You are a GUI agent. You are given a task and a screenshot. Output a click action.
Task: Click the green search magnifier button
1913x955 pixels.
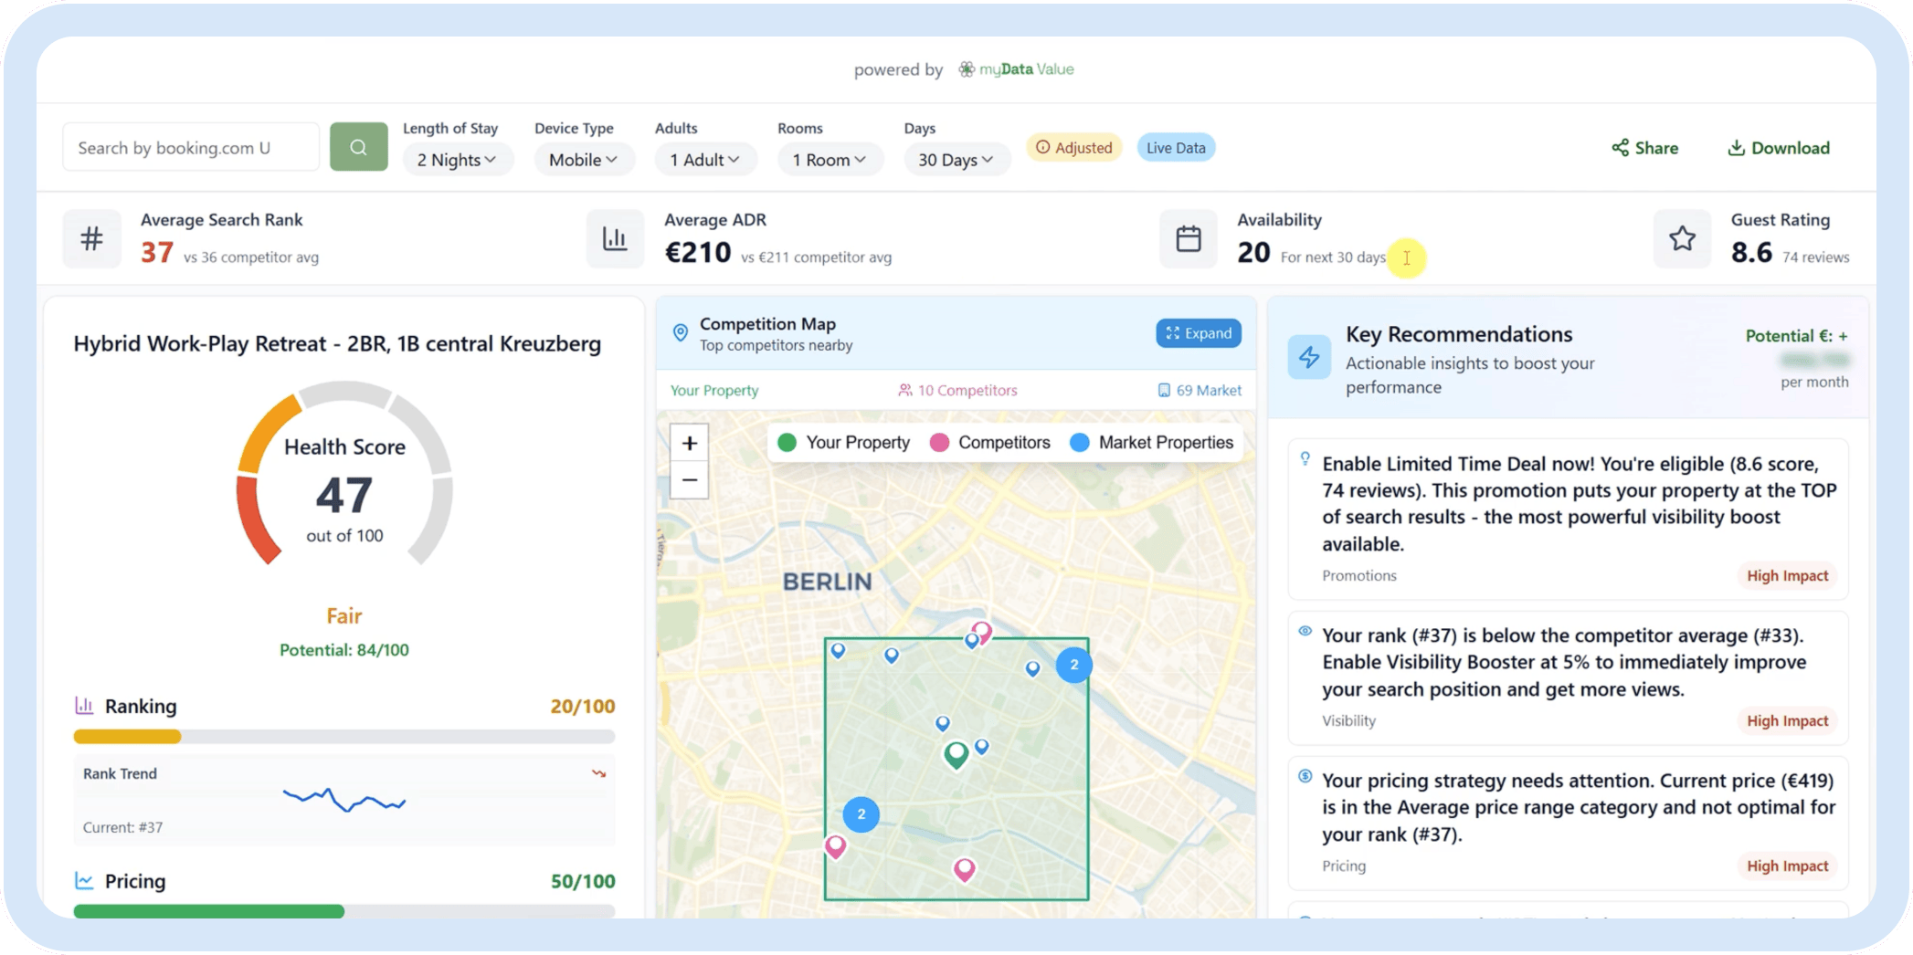point(358,147)
